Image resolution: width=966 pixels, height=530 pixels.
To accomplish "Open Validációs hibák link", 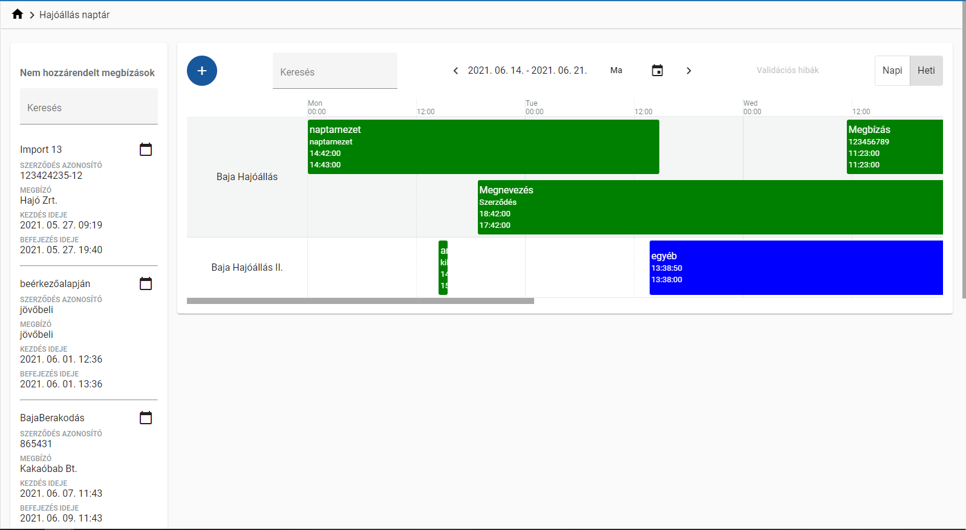I will [x=787, y=71].
